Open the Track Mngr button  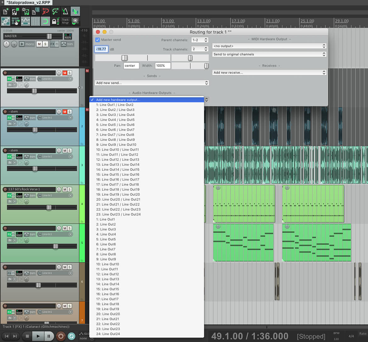pyautogui.click(x=65, y=21)
